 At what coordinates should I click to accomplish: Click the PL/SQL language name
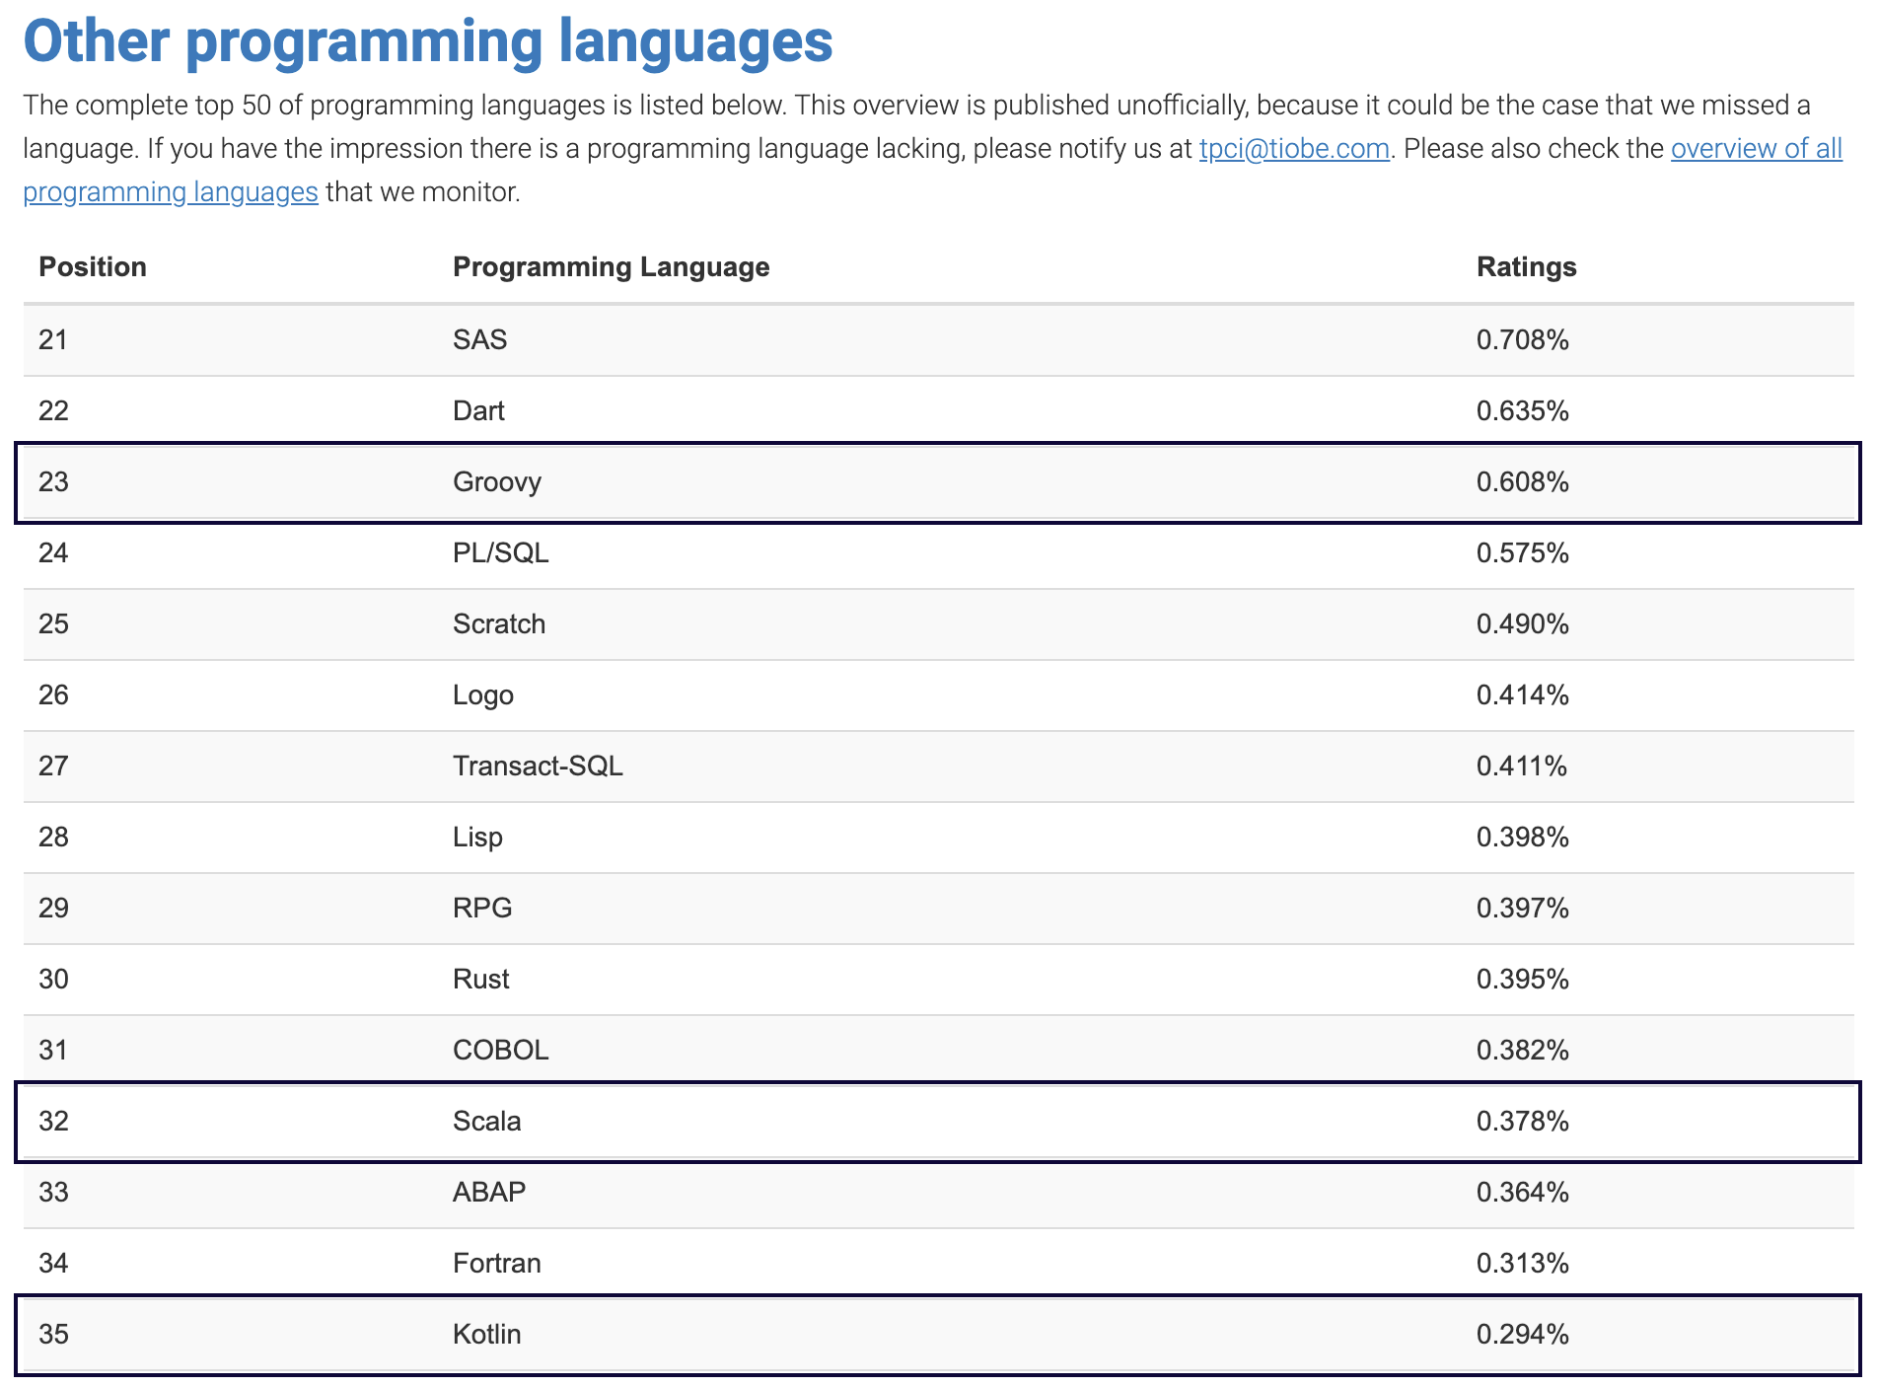pyautogui.click(x=500, y=553)
